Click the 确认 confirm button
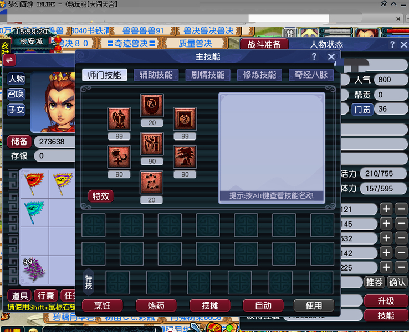Viewport: 409px width, 332px height. click(397, 282)
